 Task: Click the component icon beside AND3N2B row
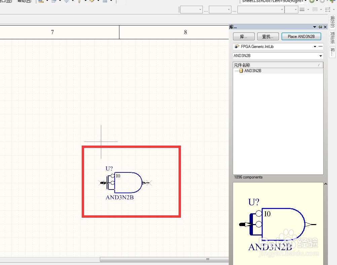[x=241, y=71]
